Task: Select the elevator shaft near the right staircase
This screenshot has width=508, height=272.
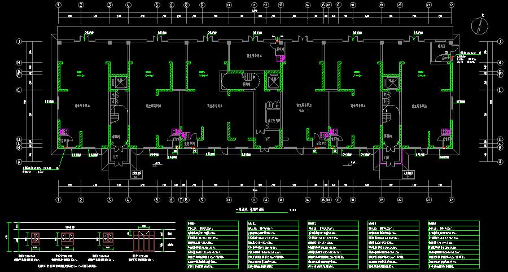Action: click(390, 82)
